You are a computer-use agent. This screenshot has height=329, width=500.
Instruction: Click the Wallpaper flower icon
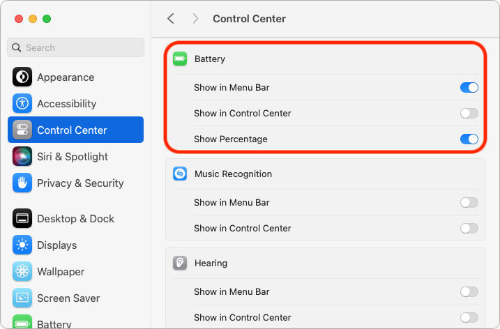click(x=22, y=272)
